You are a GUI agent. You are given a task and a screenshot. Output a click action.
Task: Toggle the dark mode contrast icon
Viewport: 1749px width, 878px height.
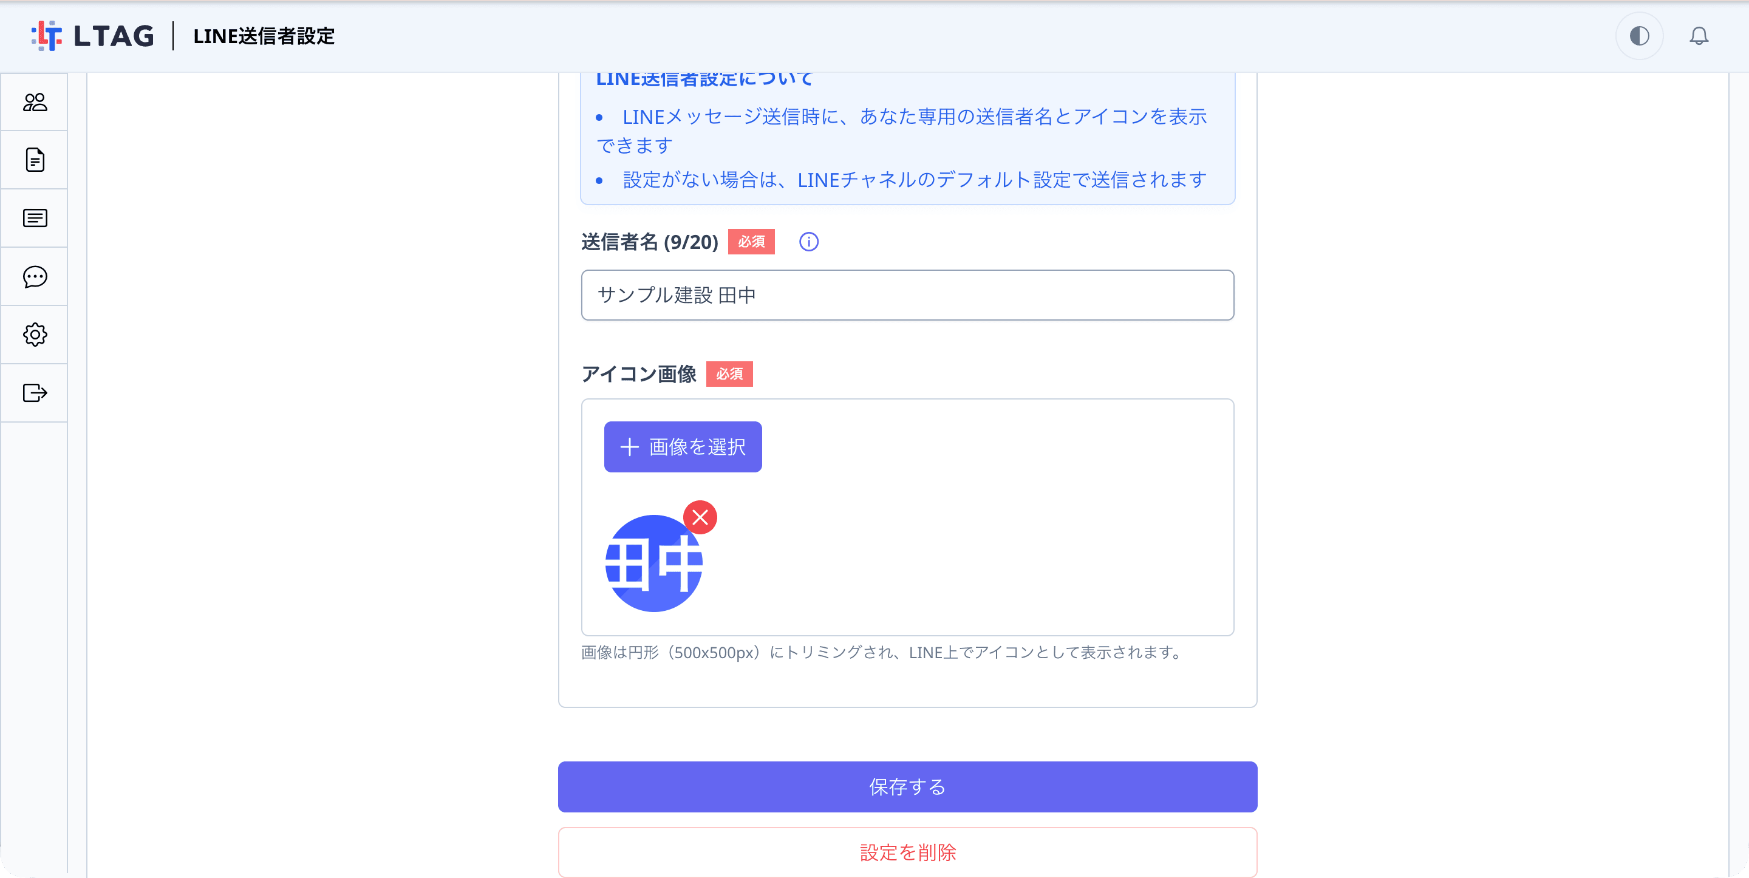click(1639, 35)
